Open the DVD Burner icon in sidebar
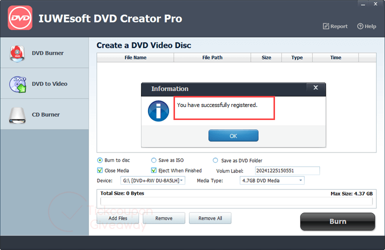 pos(17,53)
